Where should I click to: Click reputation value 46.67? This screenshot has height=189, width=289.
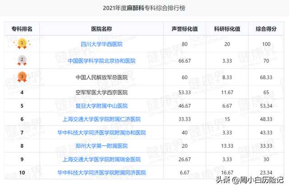point(185,106)
